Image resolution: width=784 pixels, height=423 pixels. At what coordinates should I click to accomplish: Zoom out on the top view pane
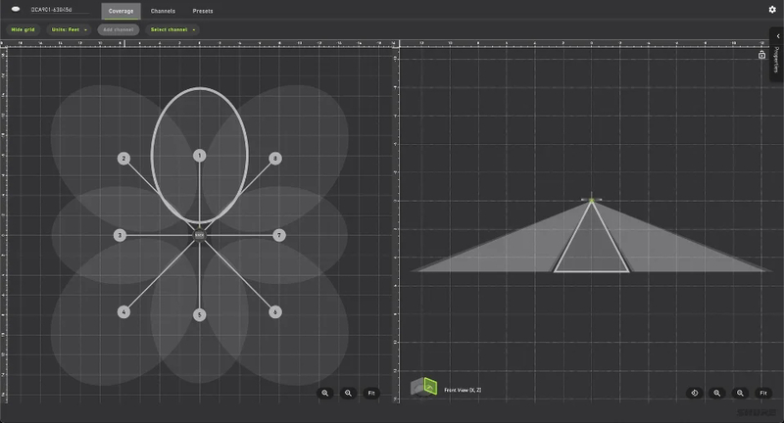(348, 393)
